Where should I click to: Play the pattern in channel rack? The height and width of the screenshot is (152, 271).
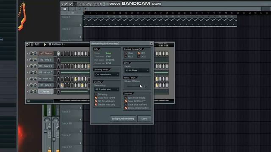pyautogui.click(x=45, y=44)
